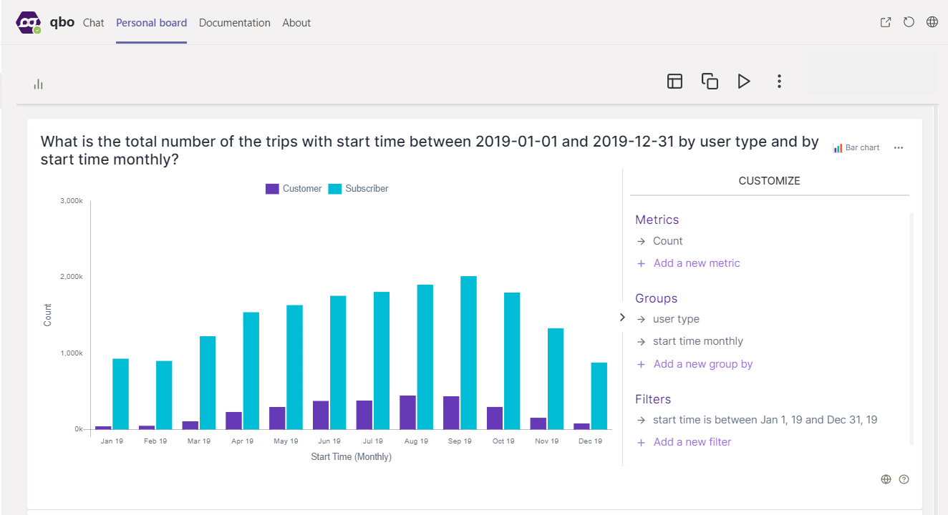The height and width of the screenshot is (515, 948).
Task: Click the globe icon below Customize panel
Action: (886, 479)
